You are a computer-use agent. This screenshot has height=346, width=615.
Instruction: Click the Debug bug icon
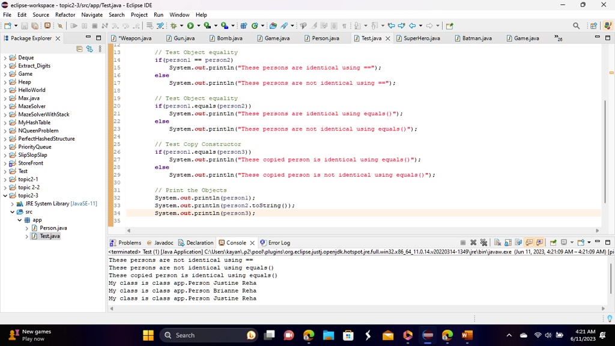tap(174, 26)
